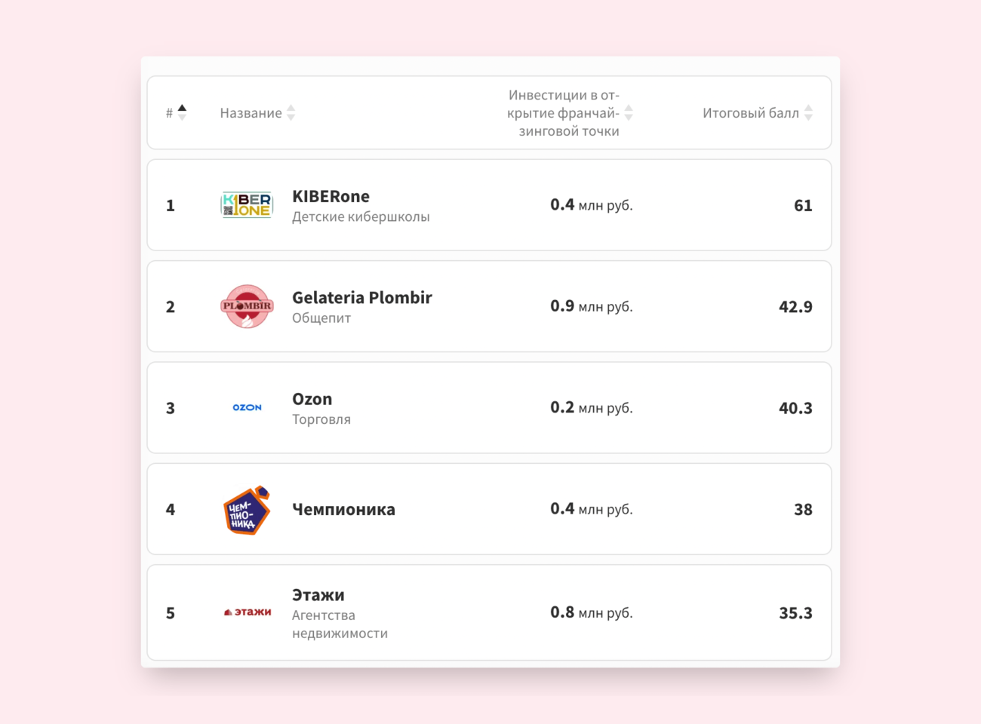Screen dimensions: 981x724
Task: Click the Gelateria Plombir name link
Action: (x=362, y=297)
